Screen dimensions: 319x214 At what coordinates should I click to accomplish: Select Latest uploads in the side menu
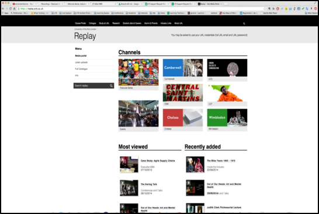pyautogui.click(x=81, y=62)
